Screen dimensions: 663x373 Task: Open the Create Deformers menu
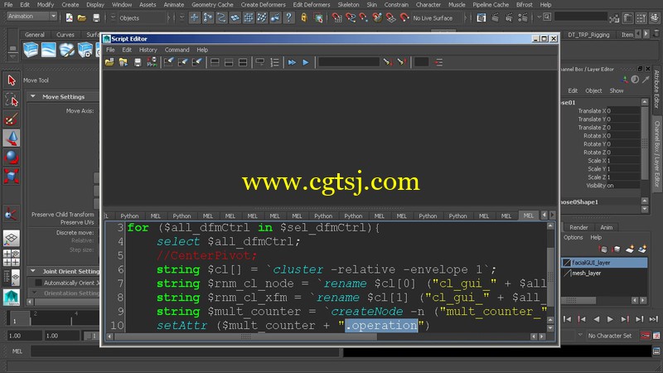point(263,5)
